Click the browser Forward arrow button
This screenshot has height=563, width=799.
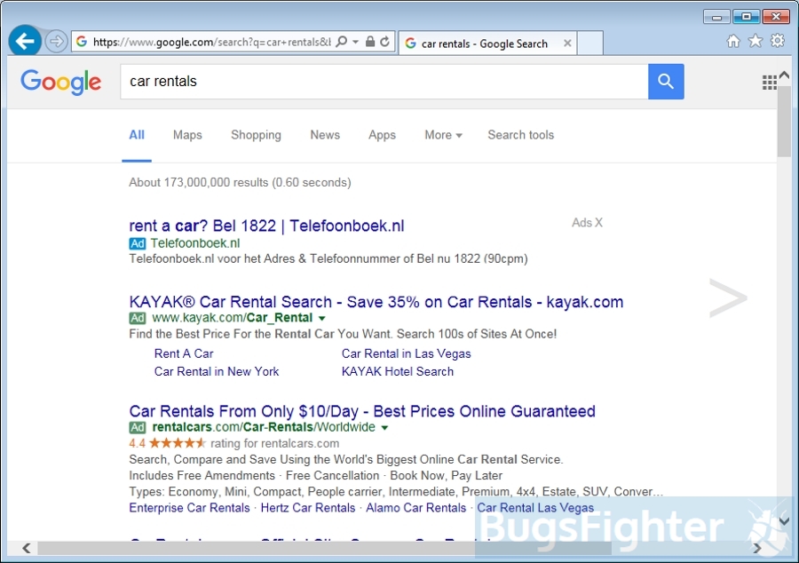pyautogui.click(x=56, y=42)
